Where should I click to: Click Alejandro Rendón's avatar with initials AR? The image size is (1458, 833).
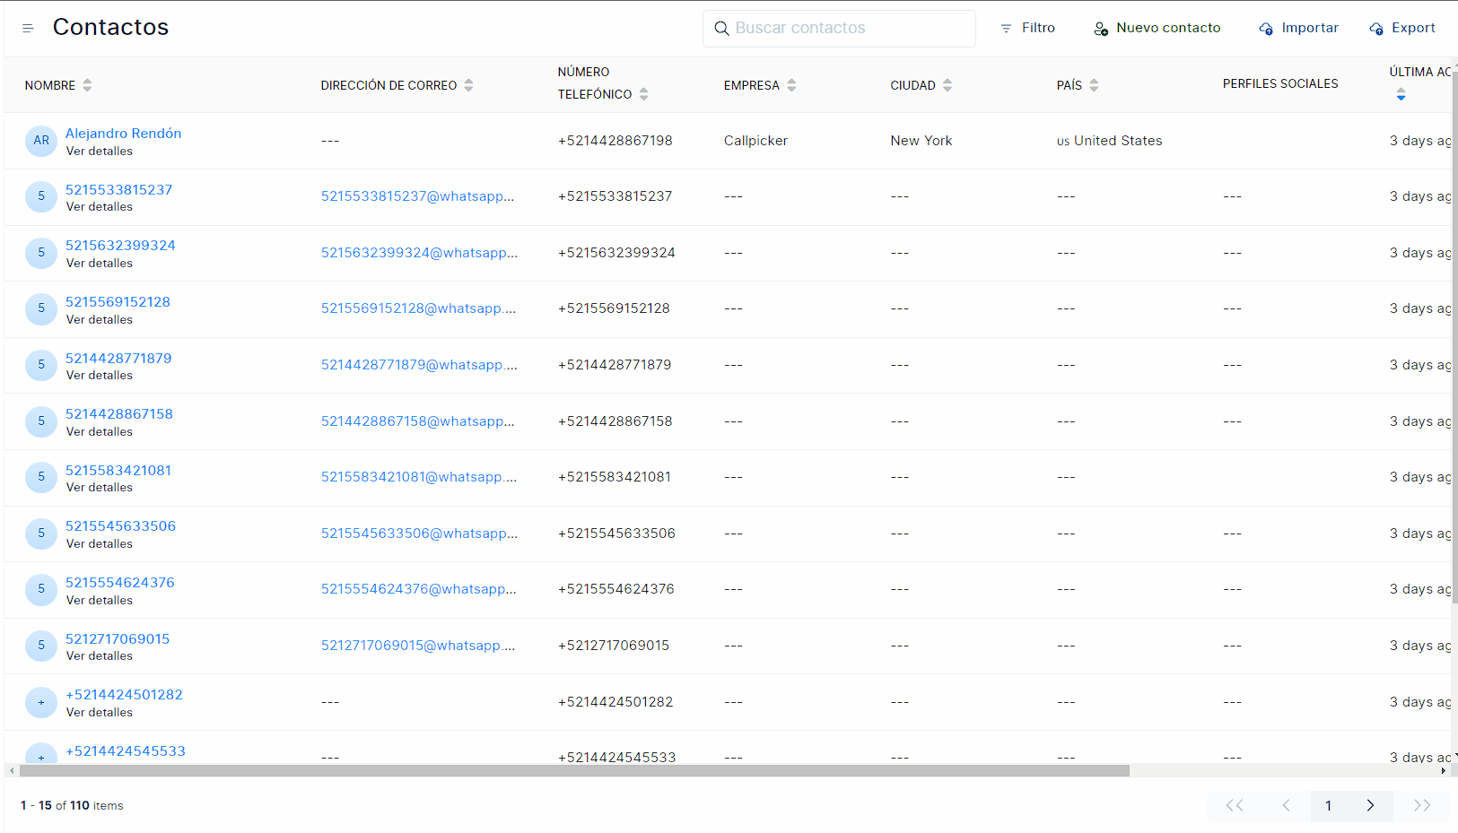[41, 141]
